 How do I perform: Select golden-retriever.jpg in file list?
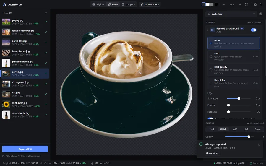pos(25,32)
